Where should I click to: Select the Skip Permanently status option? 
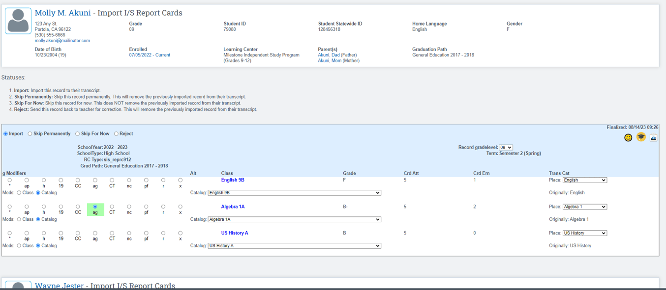pyautogui.click(x=30, y=133)
